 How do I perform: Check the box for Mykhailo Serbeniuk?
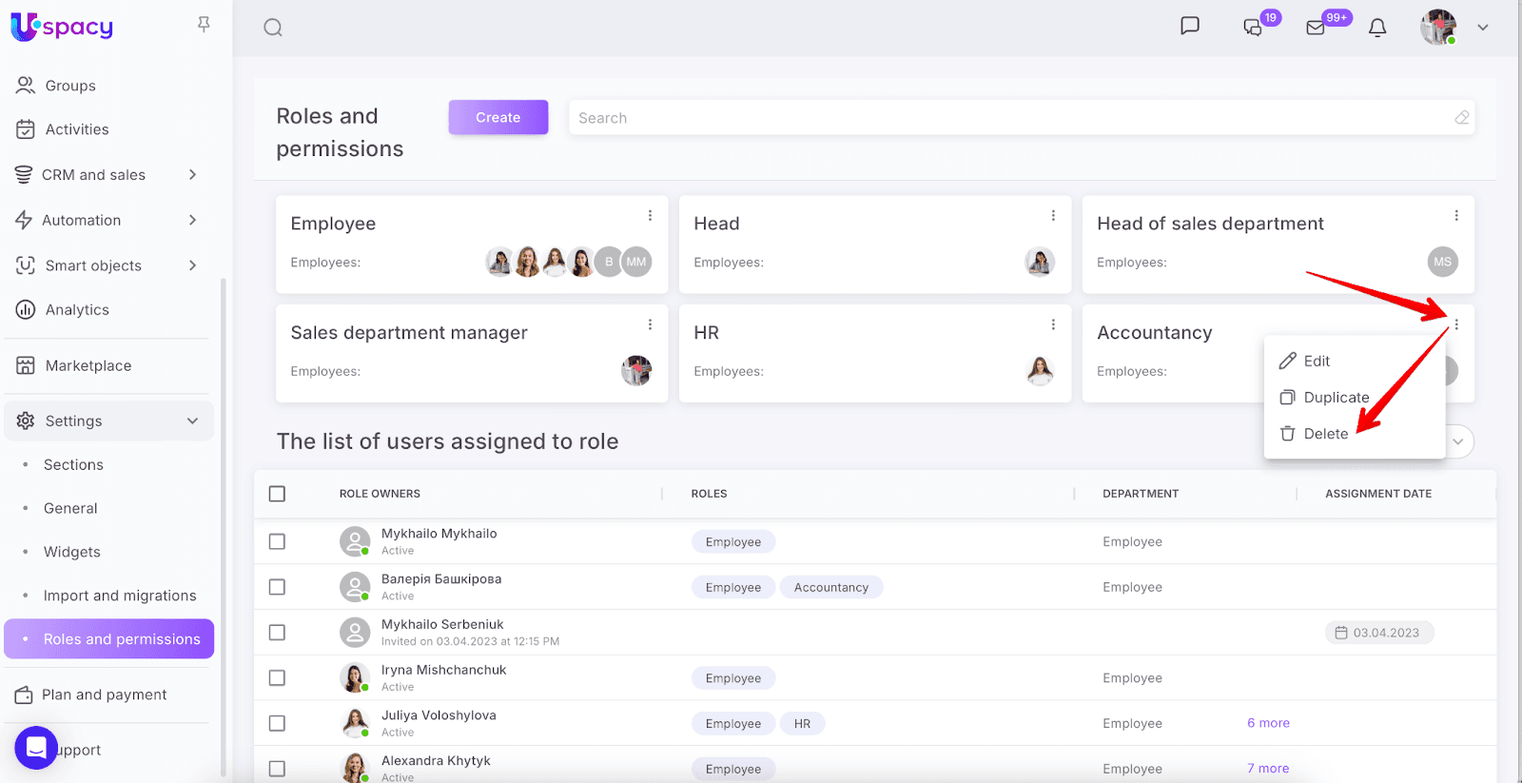[x=277, y=633]
